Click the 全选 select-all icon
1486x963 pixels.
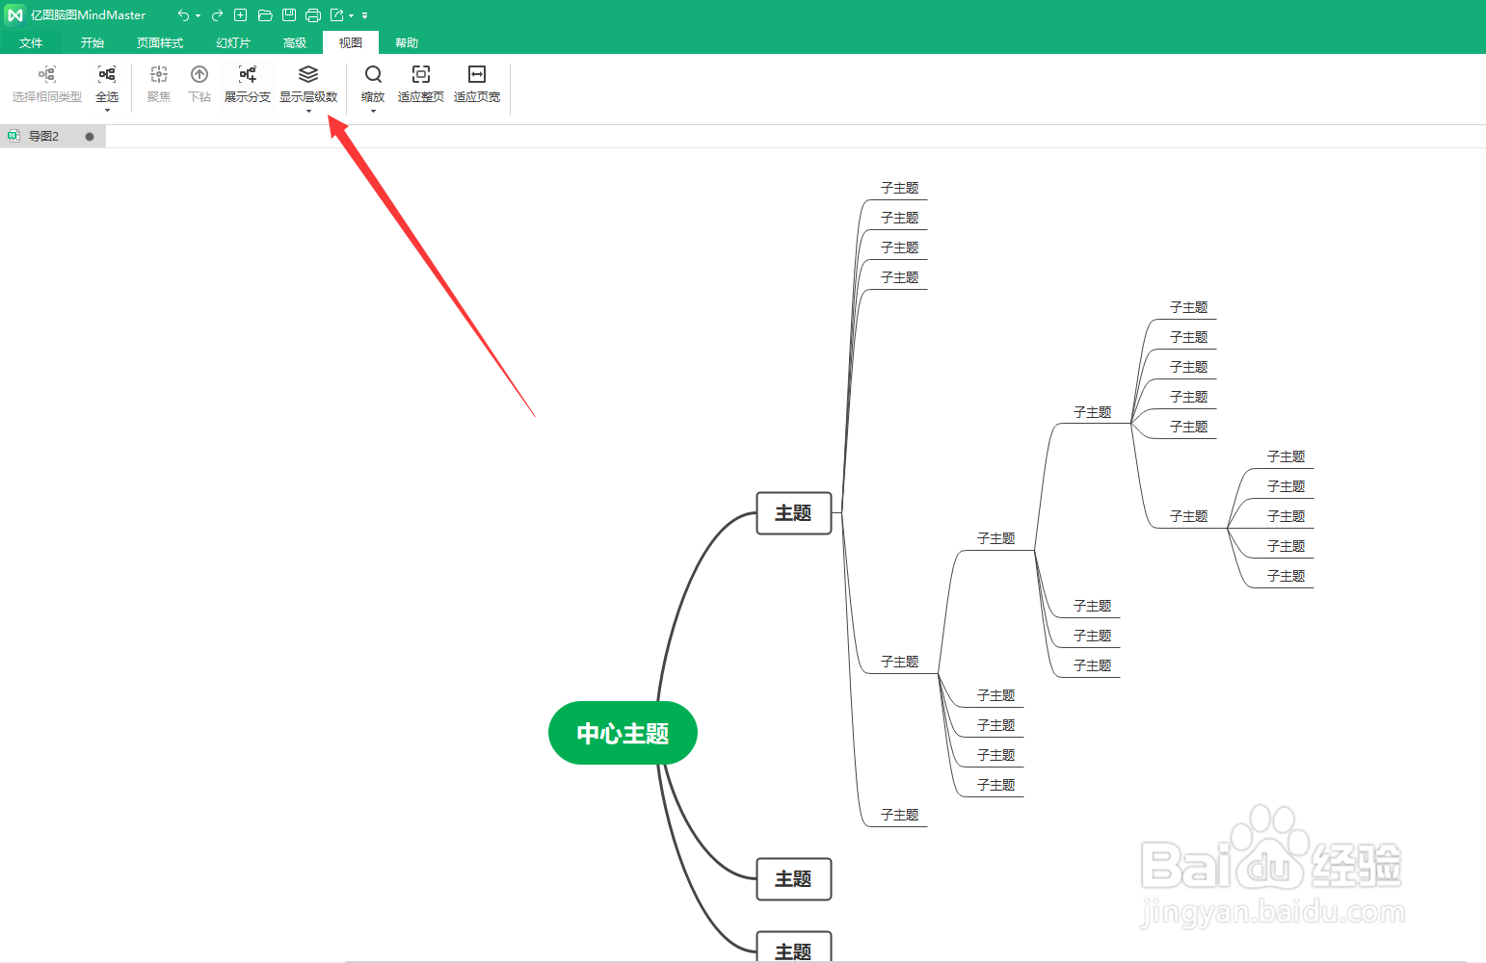tap(107, 75)
